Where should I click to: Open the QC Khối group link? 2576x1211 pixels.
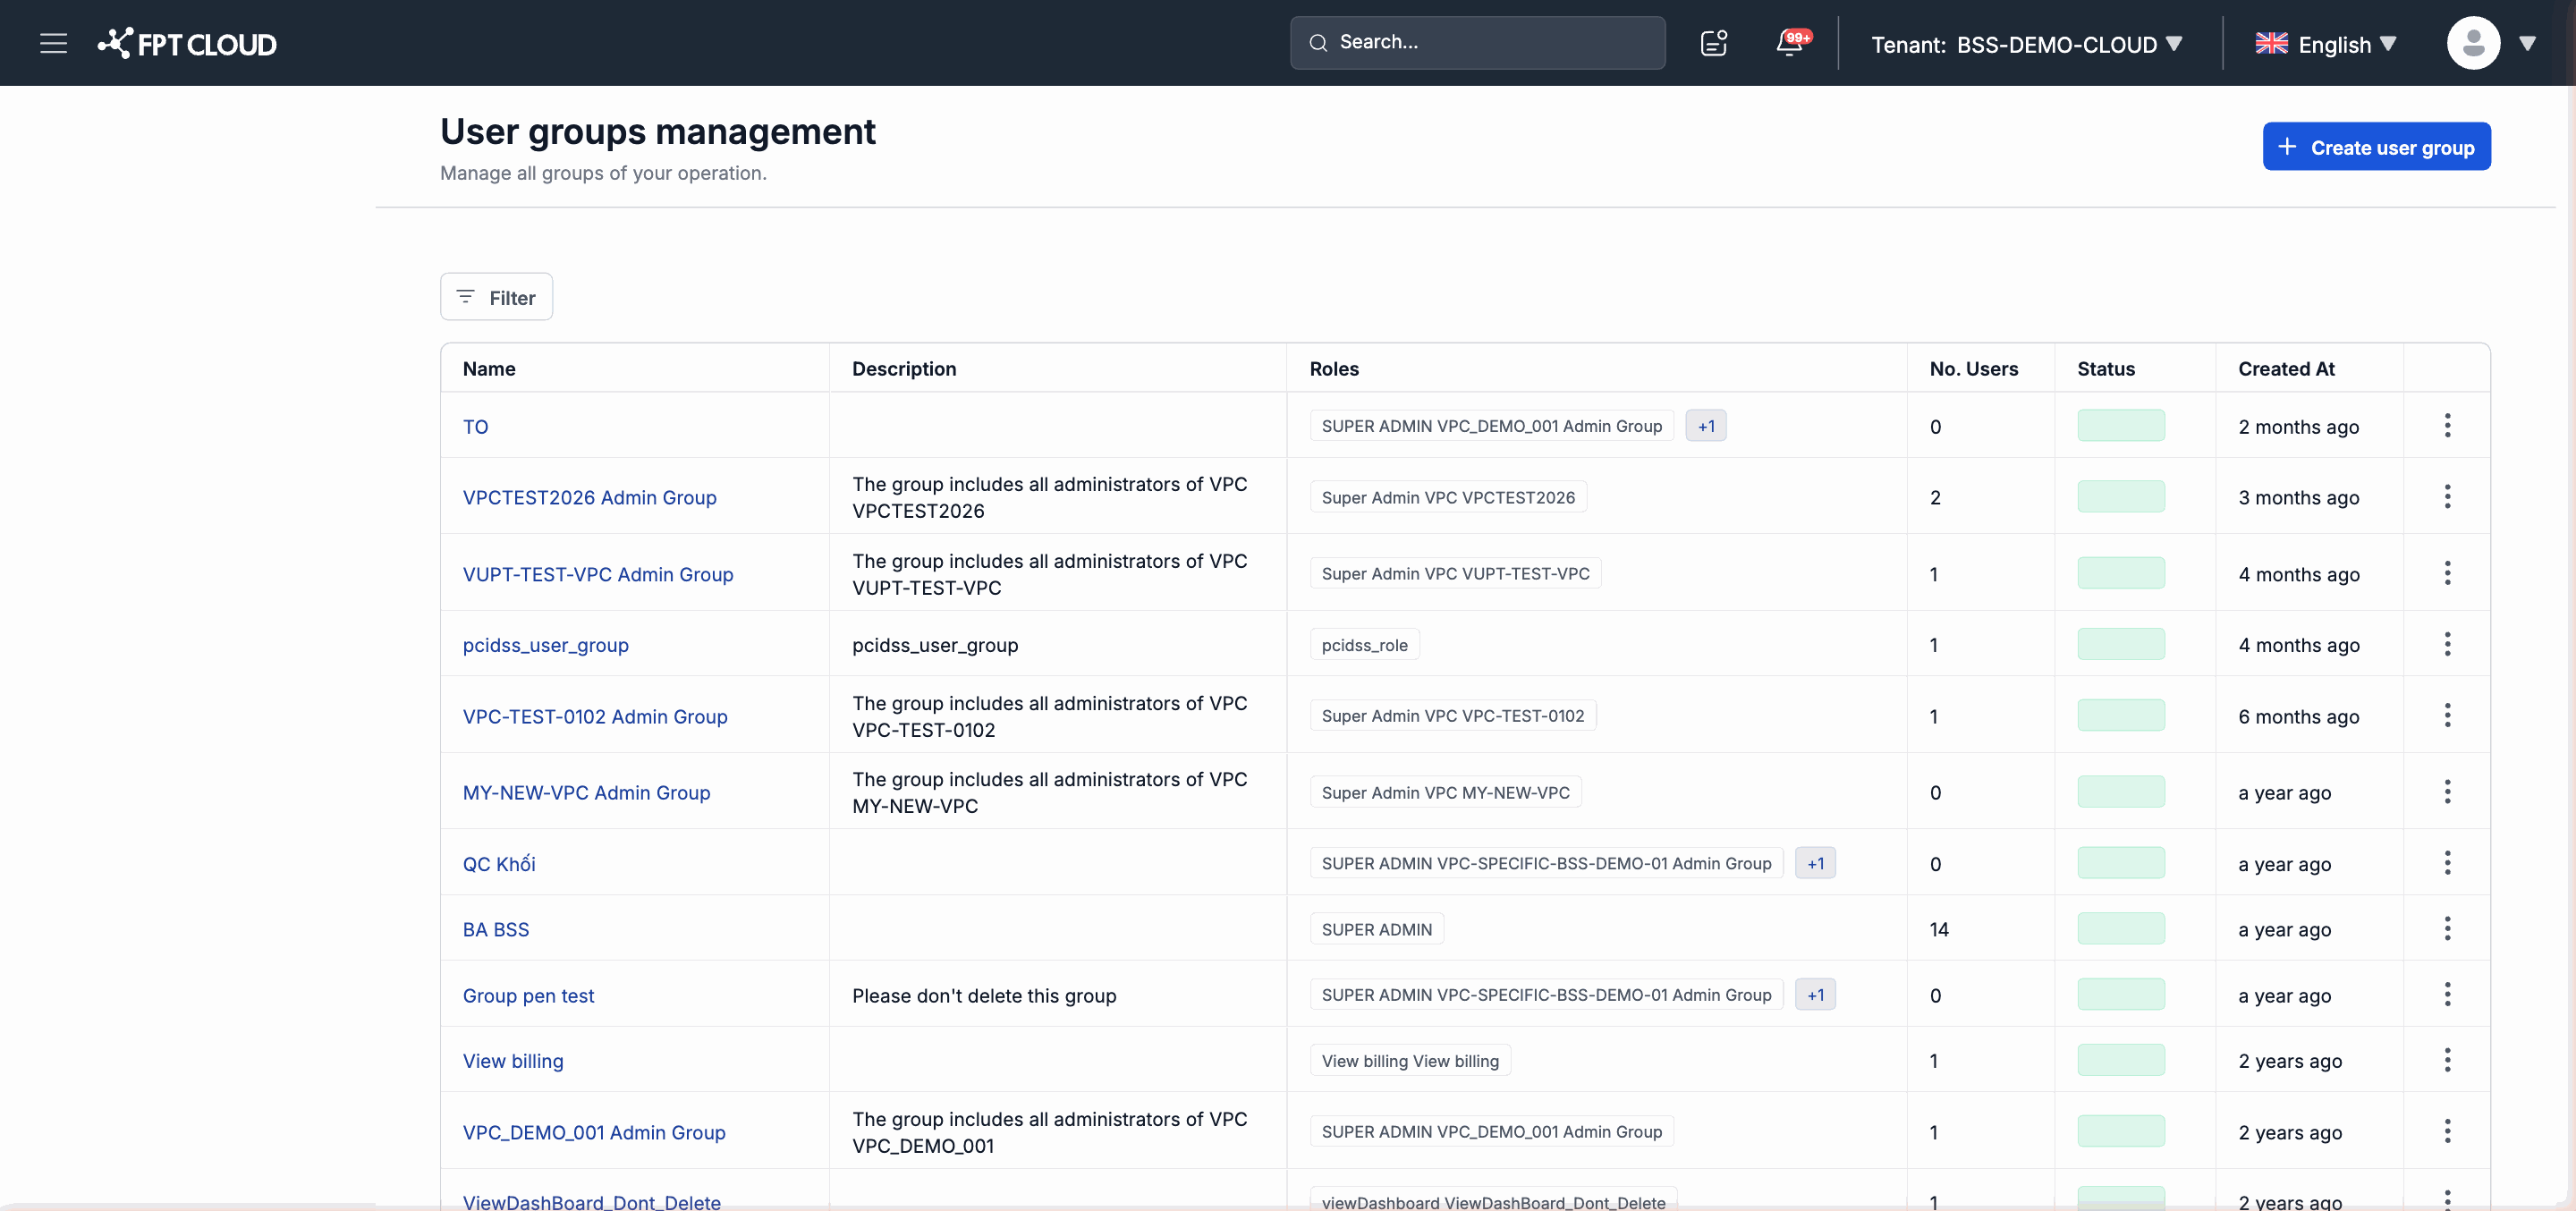pyautogui.click(x=498, y=864)
